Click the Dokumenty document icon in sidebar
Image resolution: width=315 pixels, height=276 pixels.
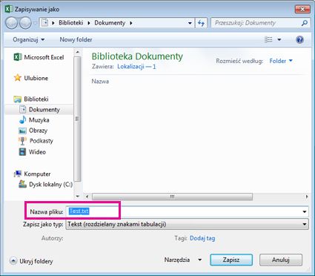23,109
